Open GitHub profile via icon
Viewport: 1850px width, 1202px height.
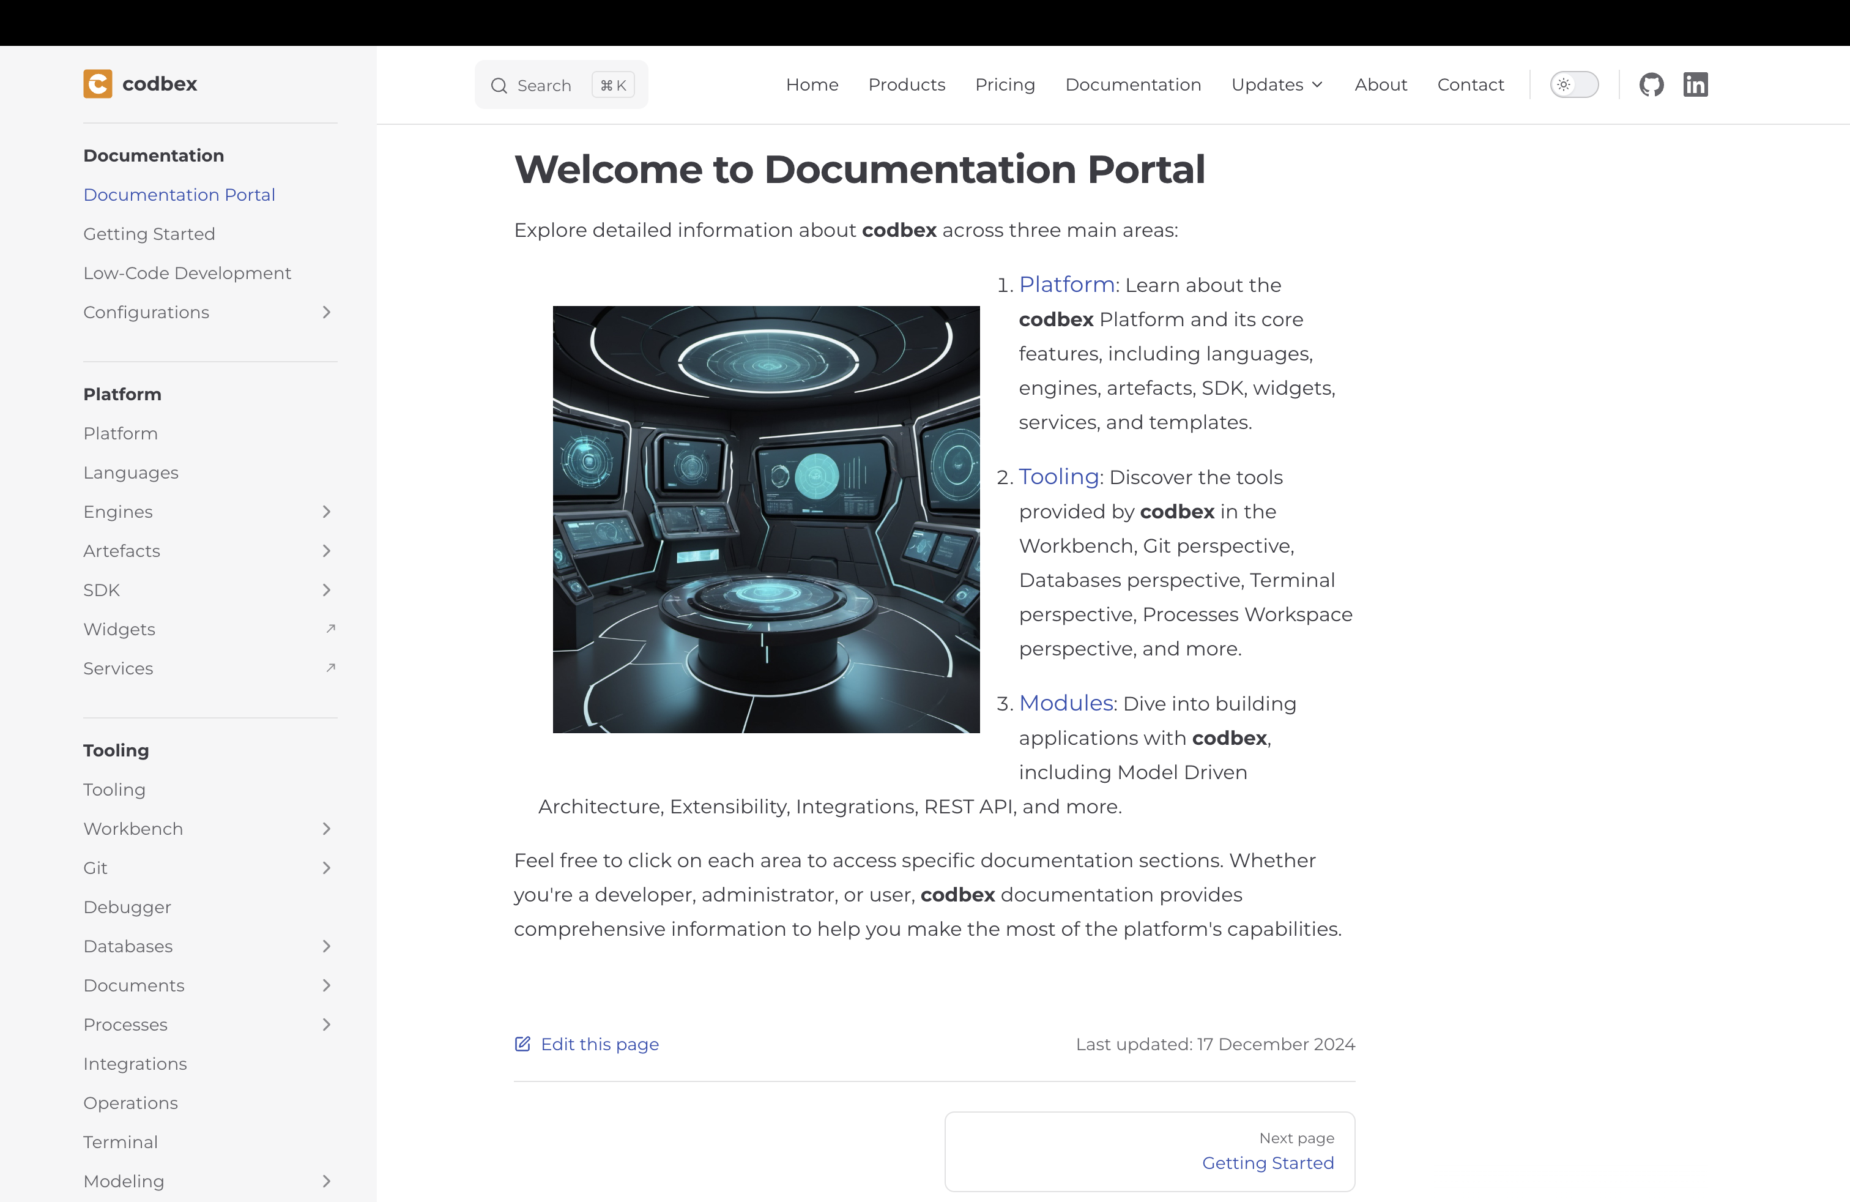point(1652,85)
